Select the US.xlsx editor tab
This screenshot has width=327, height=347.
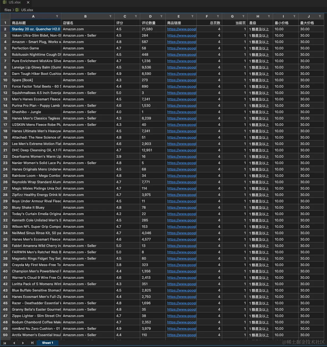coord(16,3)
